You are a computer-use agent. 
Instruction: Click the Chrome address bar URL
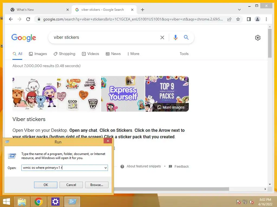[x=133, y=19]
